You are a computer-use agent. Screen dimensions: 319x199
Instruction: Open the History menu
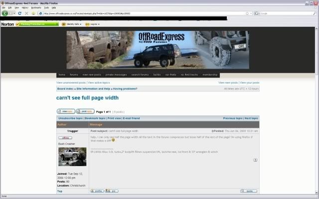tap(25, 8)
